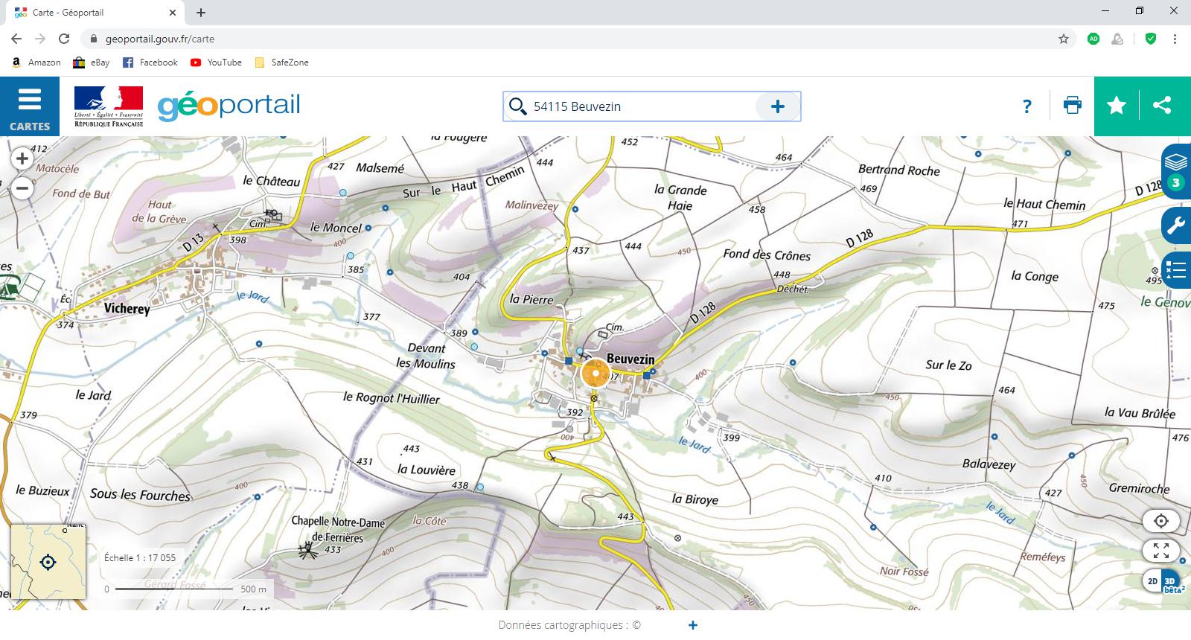
Task: Toggle 2D/3D beta view
Action: point(1162,581)
